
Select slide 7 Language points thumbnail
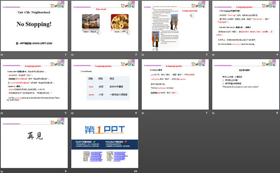click(x=175, y=84)
